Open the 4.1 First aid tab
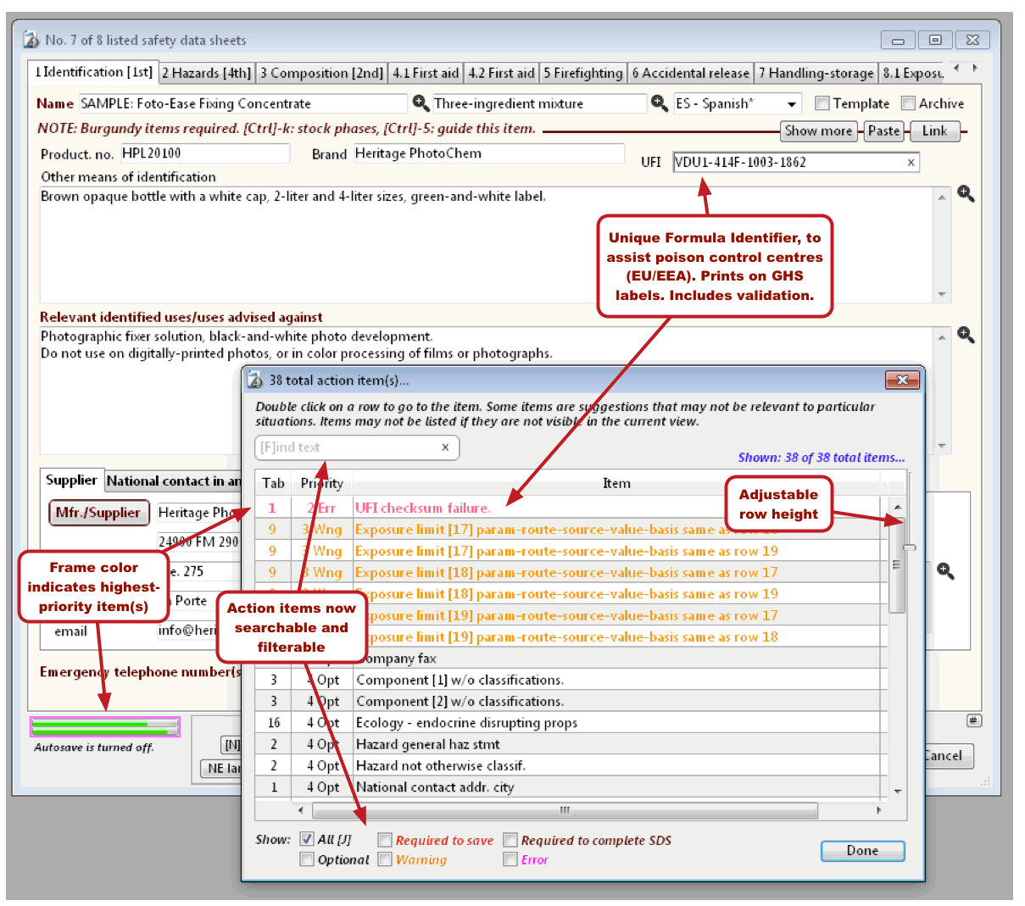 pyautogui.click(x=426, y=73)
